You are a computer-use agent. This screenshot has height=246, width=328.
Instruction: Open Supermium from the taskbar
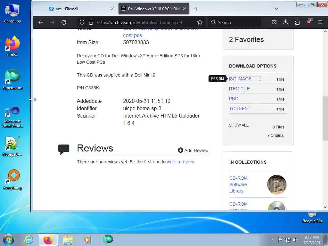pyautogui.click(x=108, y=239)
